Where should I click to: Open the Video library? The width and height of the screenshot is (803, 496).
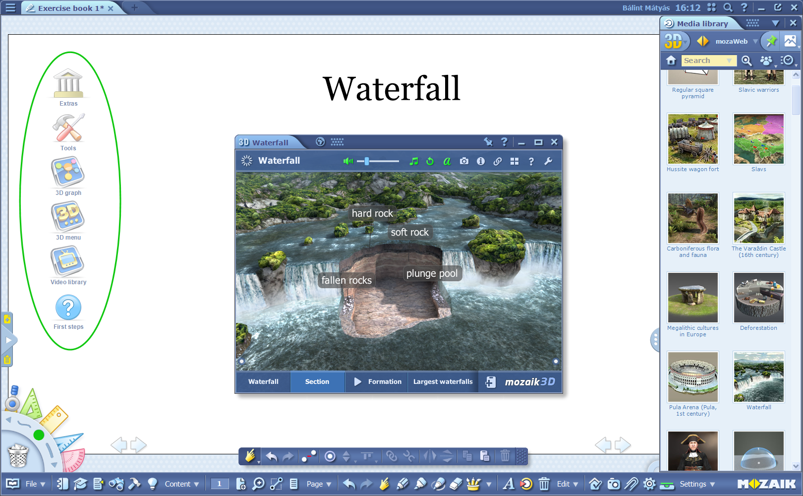[68, 262]
